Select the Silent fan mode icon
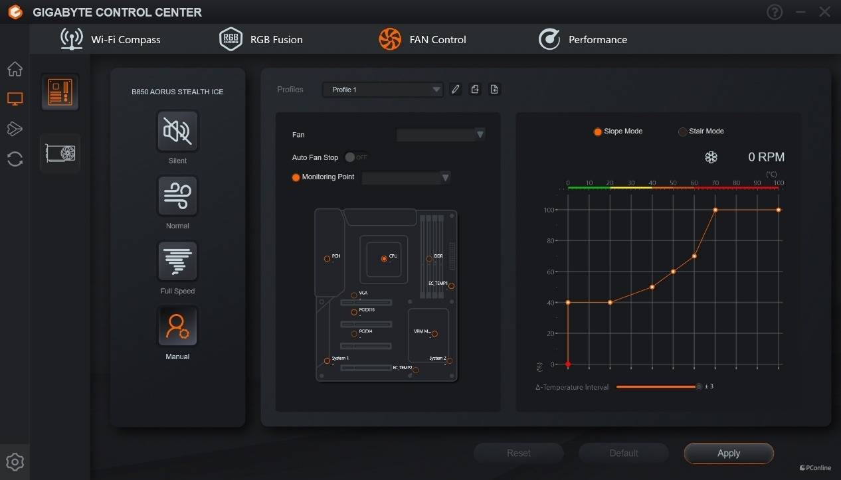The width and height of the screenshot is (841, 480). (x=177, y=131)
